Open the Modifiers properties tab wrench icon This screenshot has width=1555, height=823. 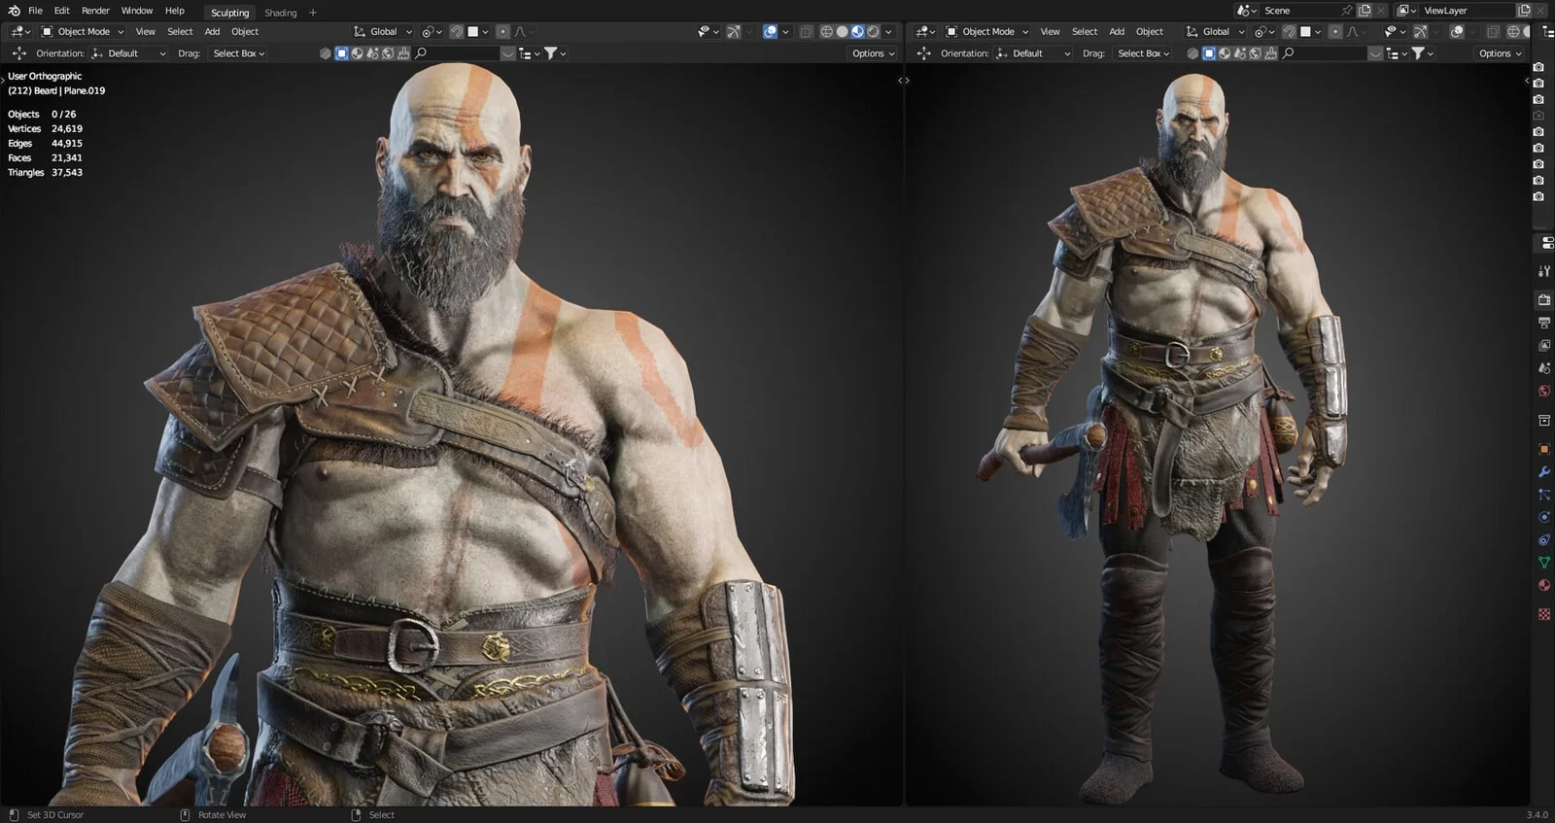pyautogui.click(x=1543, y=472)
